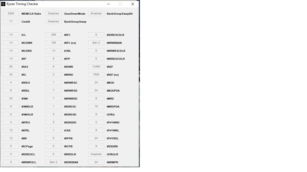The width and height of the screenshot is (307, 172).
Task: Select the tWTRL value field
Action: pyautogui.click(x=11, y=130)
